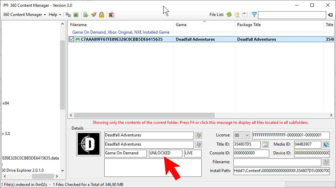Click the red X delete file icon

coord(111,15)
